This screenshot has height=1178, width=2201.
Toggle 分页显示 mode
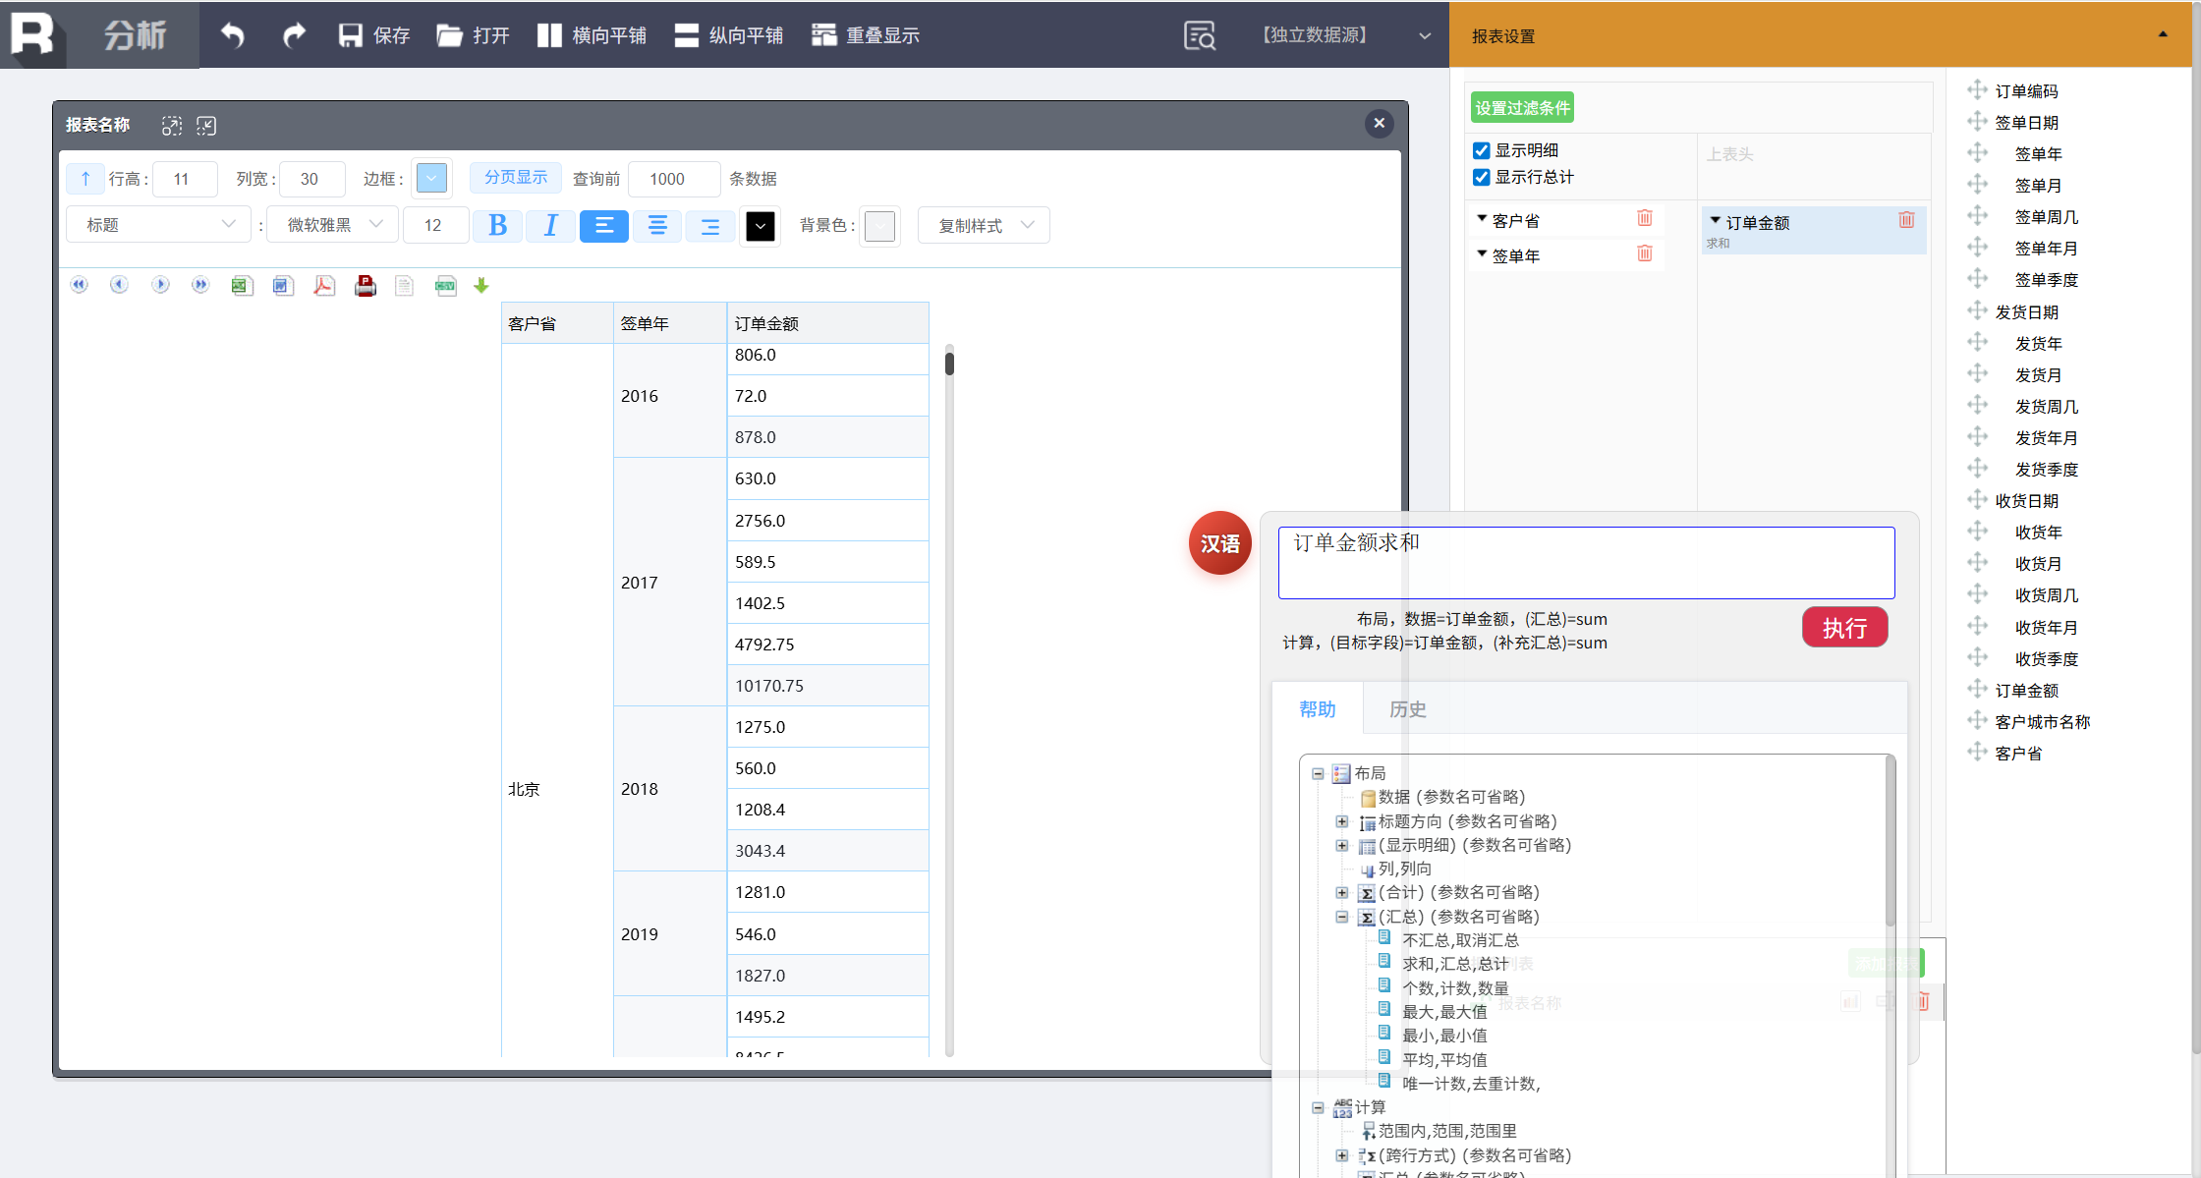(515, 177)
